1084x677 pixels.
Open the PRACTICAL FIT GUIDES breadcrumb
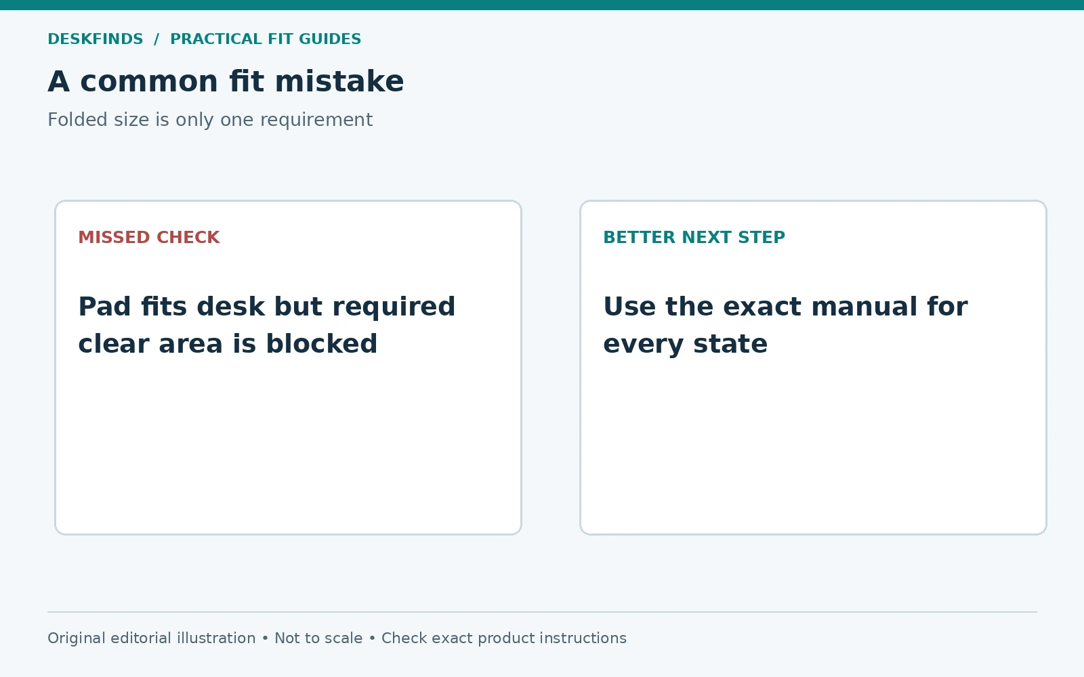tap(266, 39)
